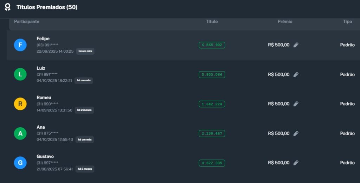Click the Título column header

[212, 22]
